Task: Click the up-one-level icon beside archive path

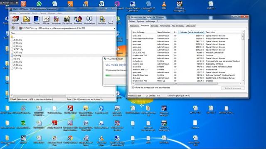Action: coord(13,28)
